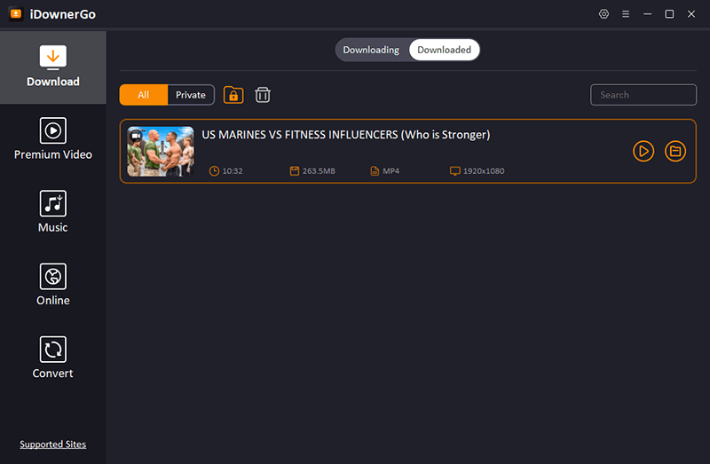The image size is (710, 464).
Task: Open the Download section in sidebar
Action: pos(53,67)
